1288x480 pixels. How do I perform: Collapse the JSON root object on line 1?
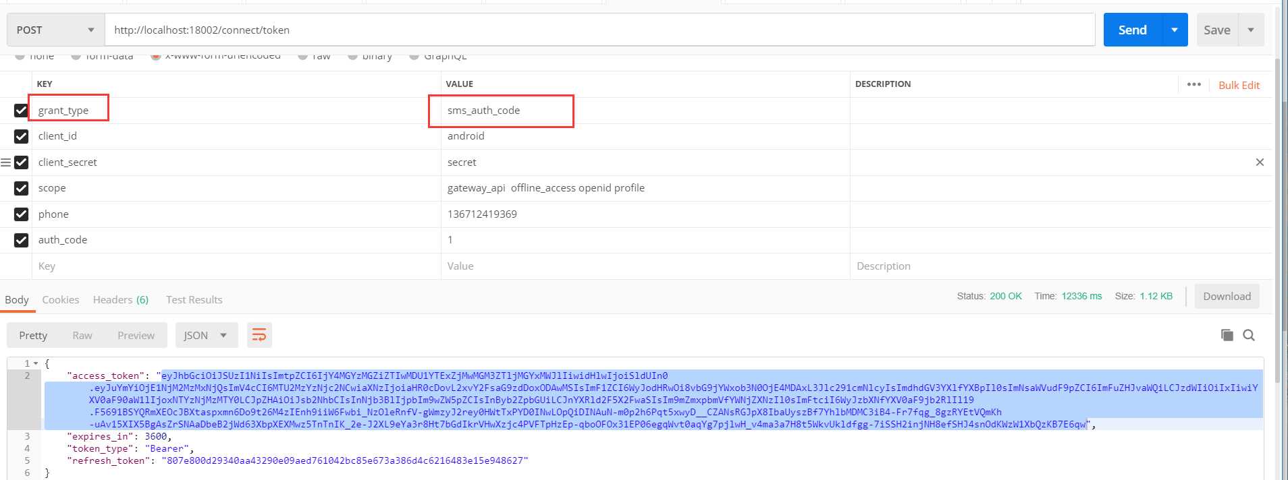point(36,363)
